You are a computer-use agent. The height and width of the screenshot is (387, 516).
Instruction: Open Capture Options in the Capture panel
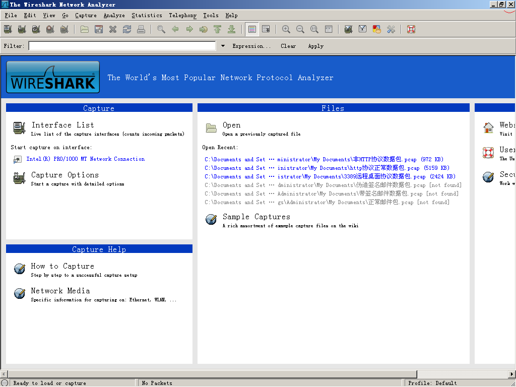[x=65, y=175]
